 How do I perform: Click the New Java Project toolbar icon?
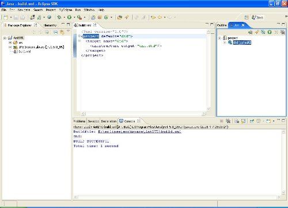93,17
